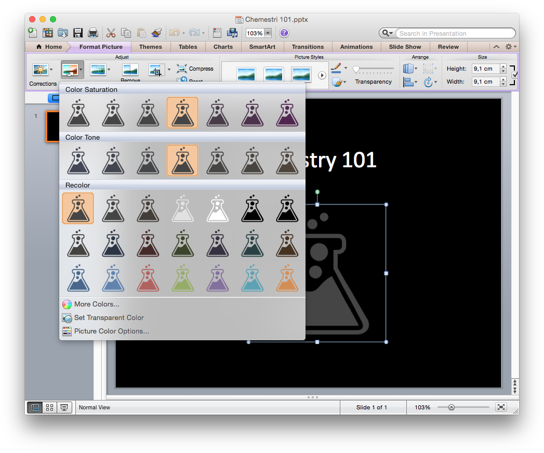Click the Arrange reorder objects icon

pyautogui.click(x=408, y=69)
